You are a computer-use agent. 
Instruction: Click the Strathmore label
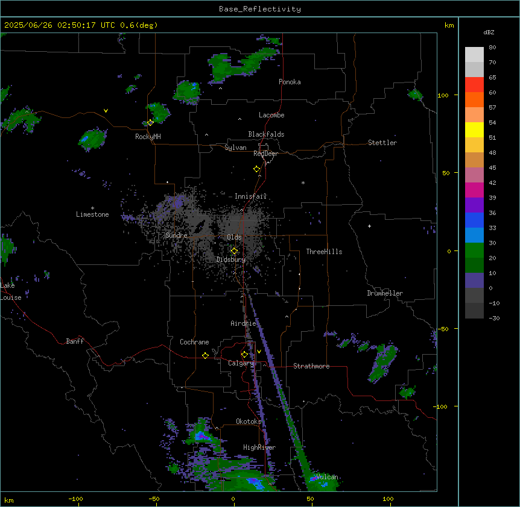[x=311, y=366]
